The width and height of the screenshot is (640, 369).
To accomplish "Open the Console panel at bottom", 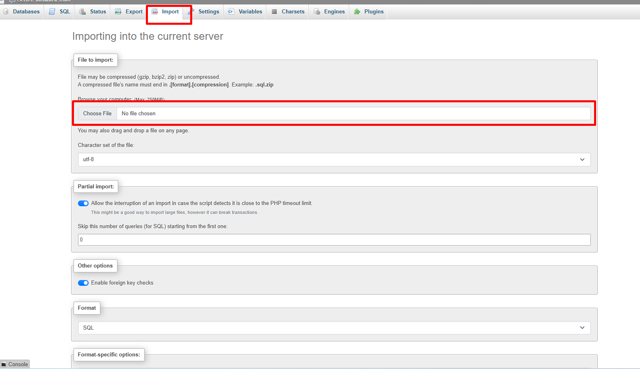I will click(15, 364).
